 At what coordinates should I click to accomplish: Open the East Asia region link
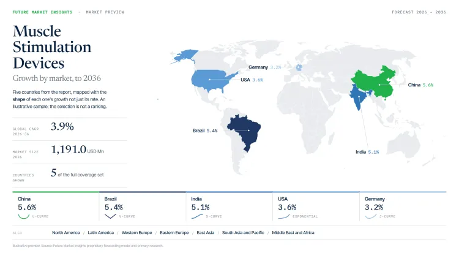tap(206, 232)
